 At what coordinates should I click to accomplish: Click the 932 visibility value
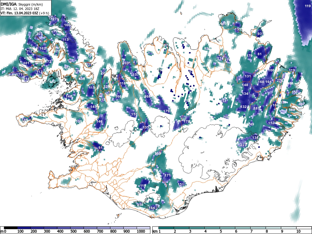point(52,82)
